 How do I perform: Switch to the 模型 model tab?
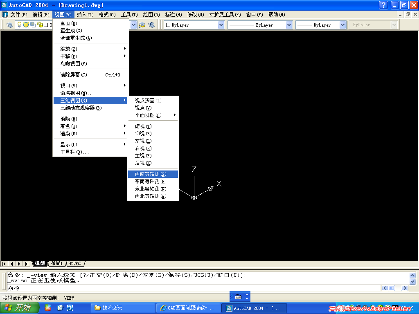click(x=40, y=263)
